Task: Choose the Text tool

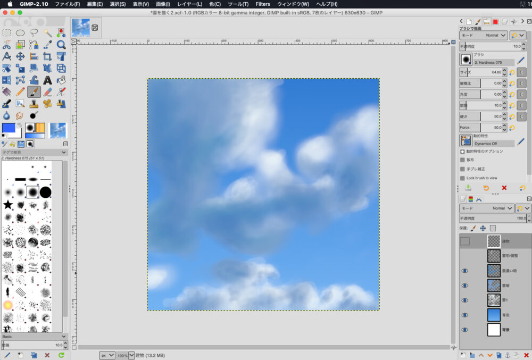Action: click(x=47, y=80)
